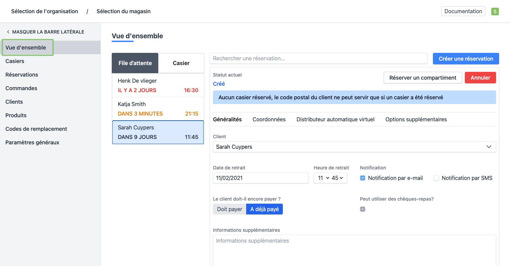Uncheck Notification par e-mail checkbox
Image resolution: width=510 pixels, height=266 pixels.
[363, 178]
